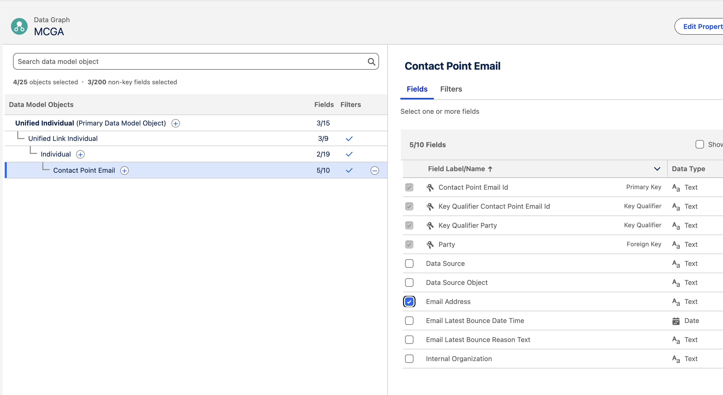Click the plus icon next to Individual
Viewport: 723px width, 395px height.
[x=80, y=154]
